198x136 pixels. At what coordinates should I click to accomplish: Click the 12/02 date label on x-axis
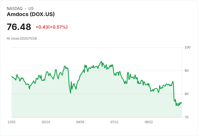12,122
